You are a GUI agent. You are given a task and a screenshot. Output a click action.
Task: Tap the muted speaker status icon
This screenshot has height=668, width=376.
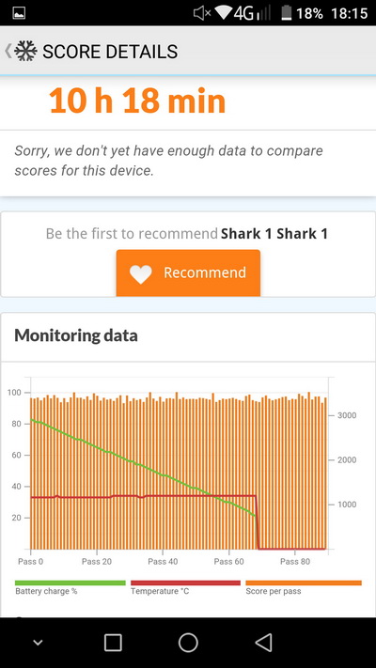pyautogui.click(x=202, y=13)
